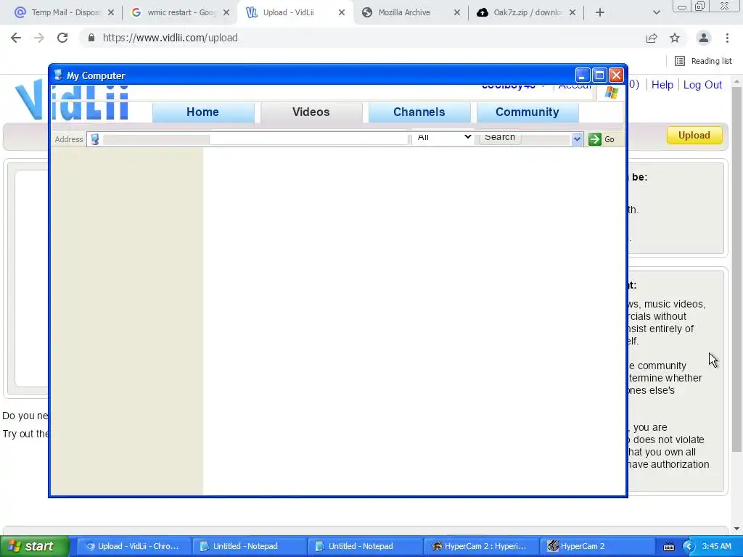
Task: Close the My Computer window
Action: pos(616,75)
